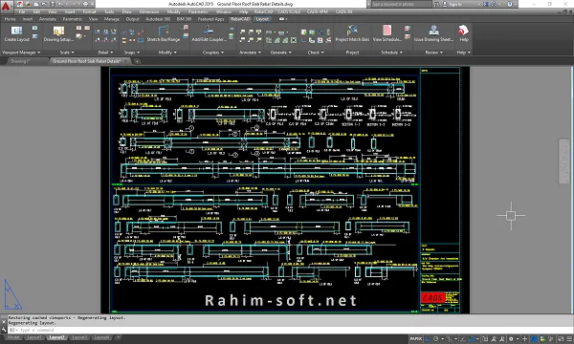Click the workspace switching gear icon in status bar

tap(511, 339)
